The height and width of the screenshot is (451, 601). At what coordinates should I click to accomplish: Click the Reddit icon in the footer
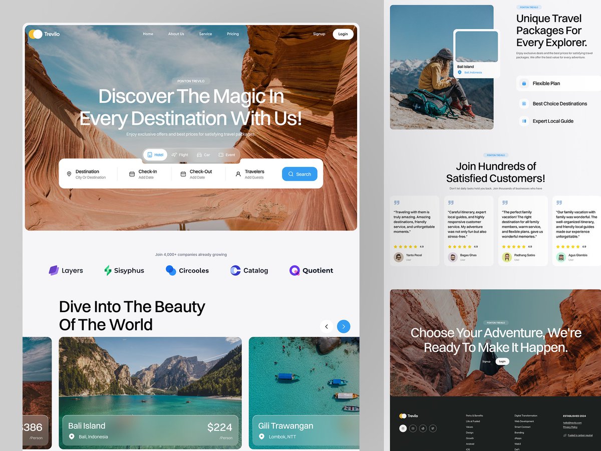tap(423, 428)
